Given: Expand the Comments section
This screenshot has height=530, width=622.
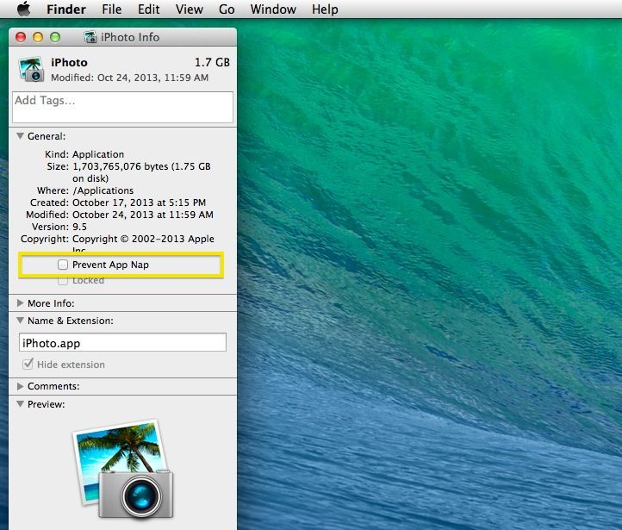Looking at the screenshot, I should [20, 386].
